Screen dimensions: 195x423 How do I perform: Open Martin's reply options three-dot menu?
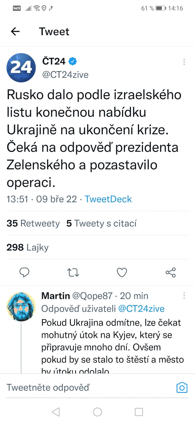[184, 296]
